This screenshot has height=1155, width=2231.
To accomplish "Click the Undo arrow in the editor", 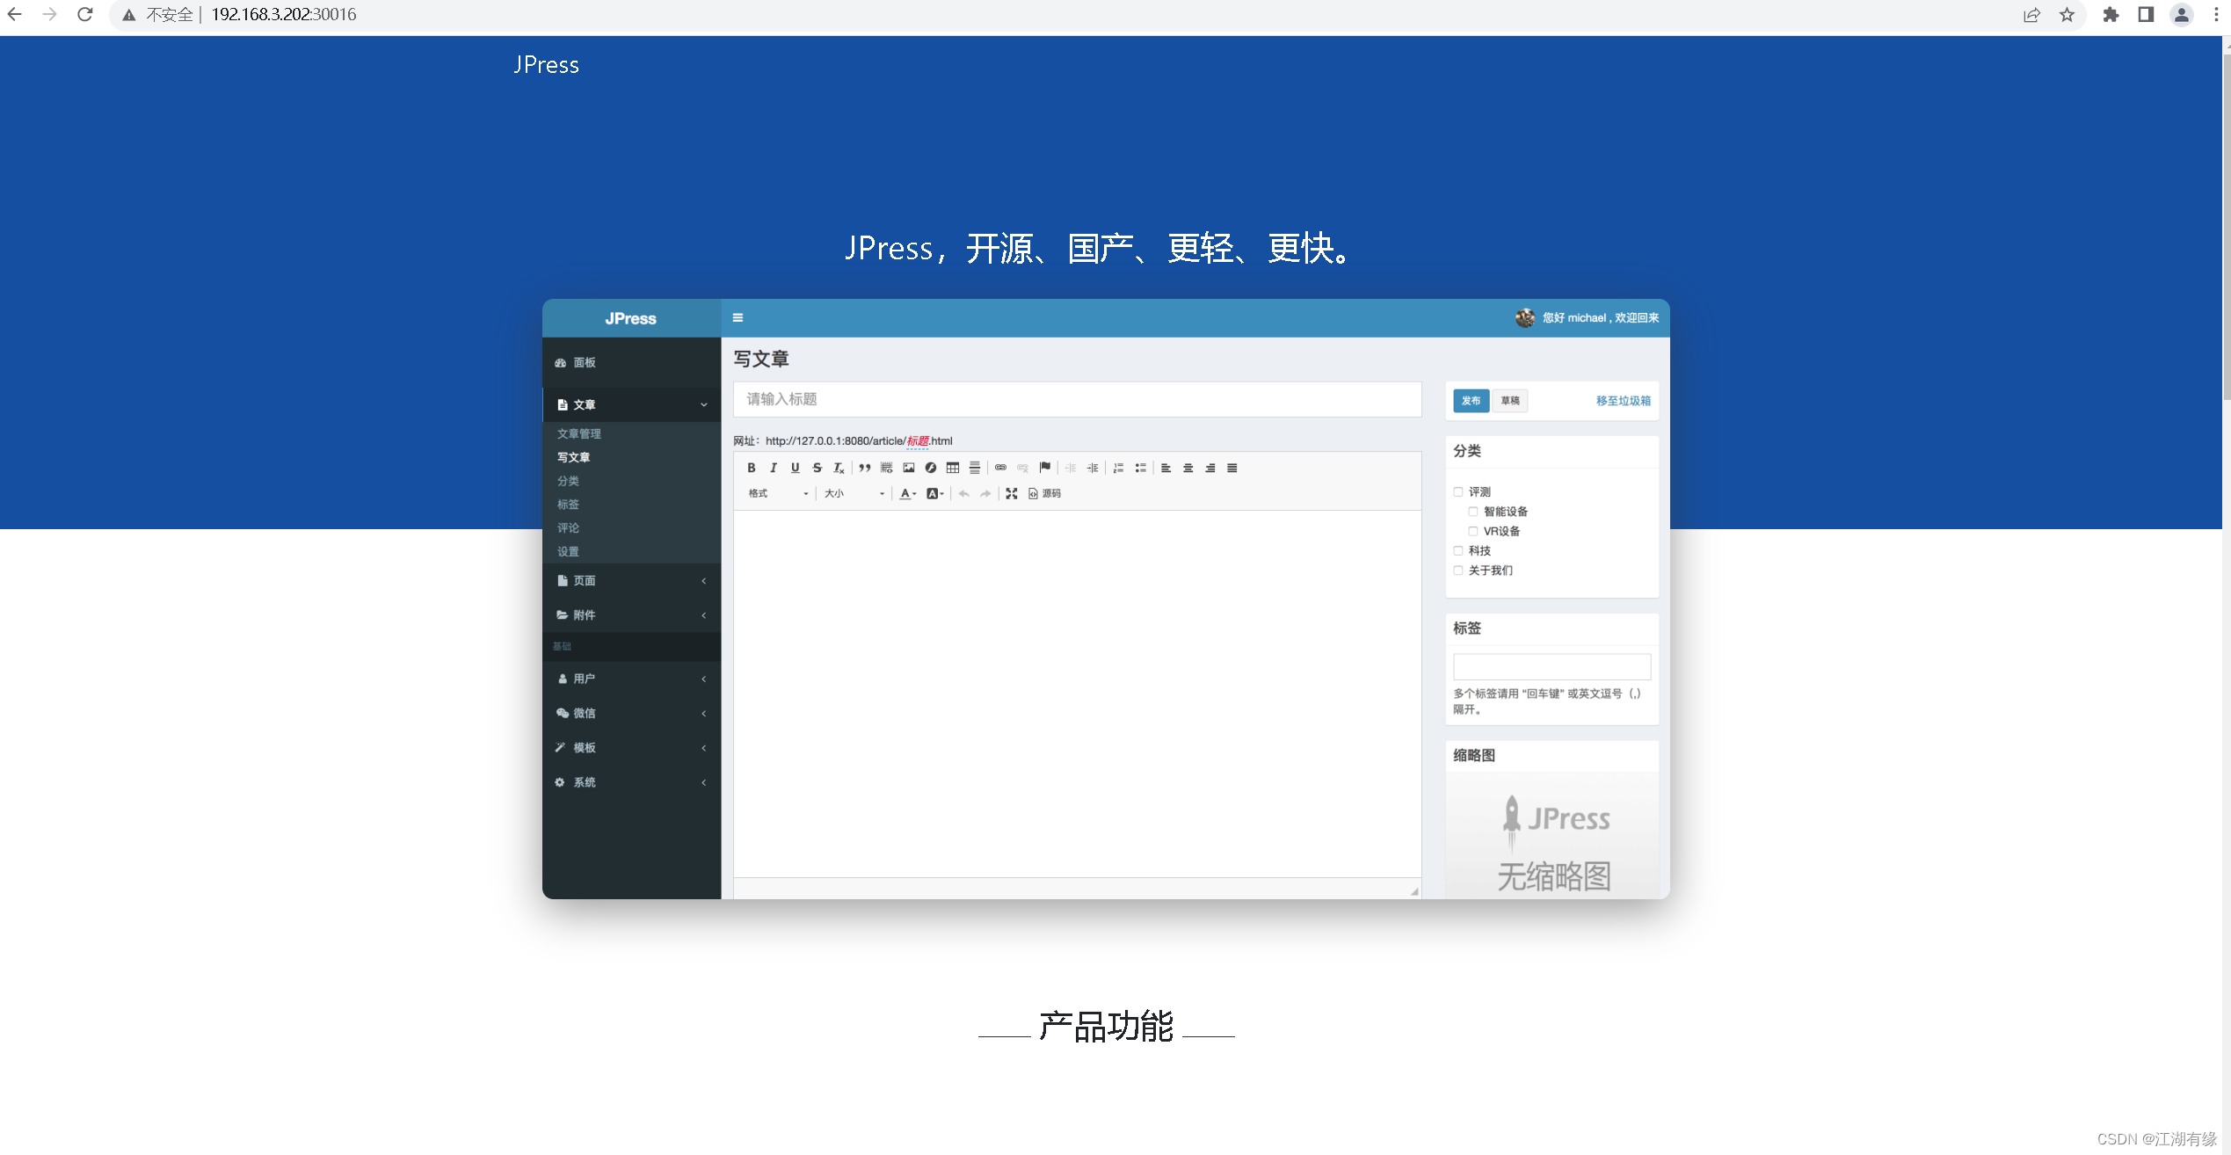I will coord(964,493).
